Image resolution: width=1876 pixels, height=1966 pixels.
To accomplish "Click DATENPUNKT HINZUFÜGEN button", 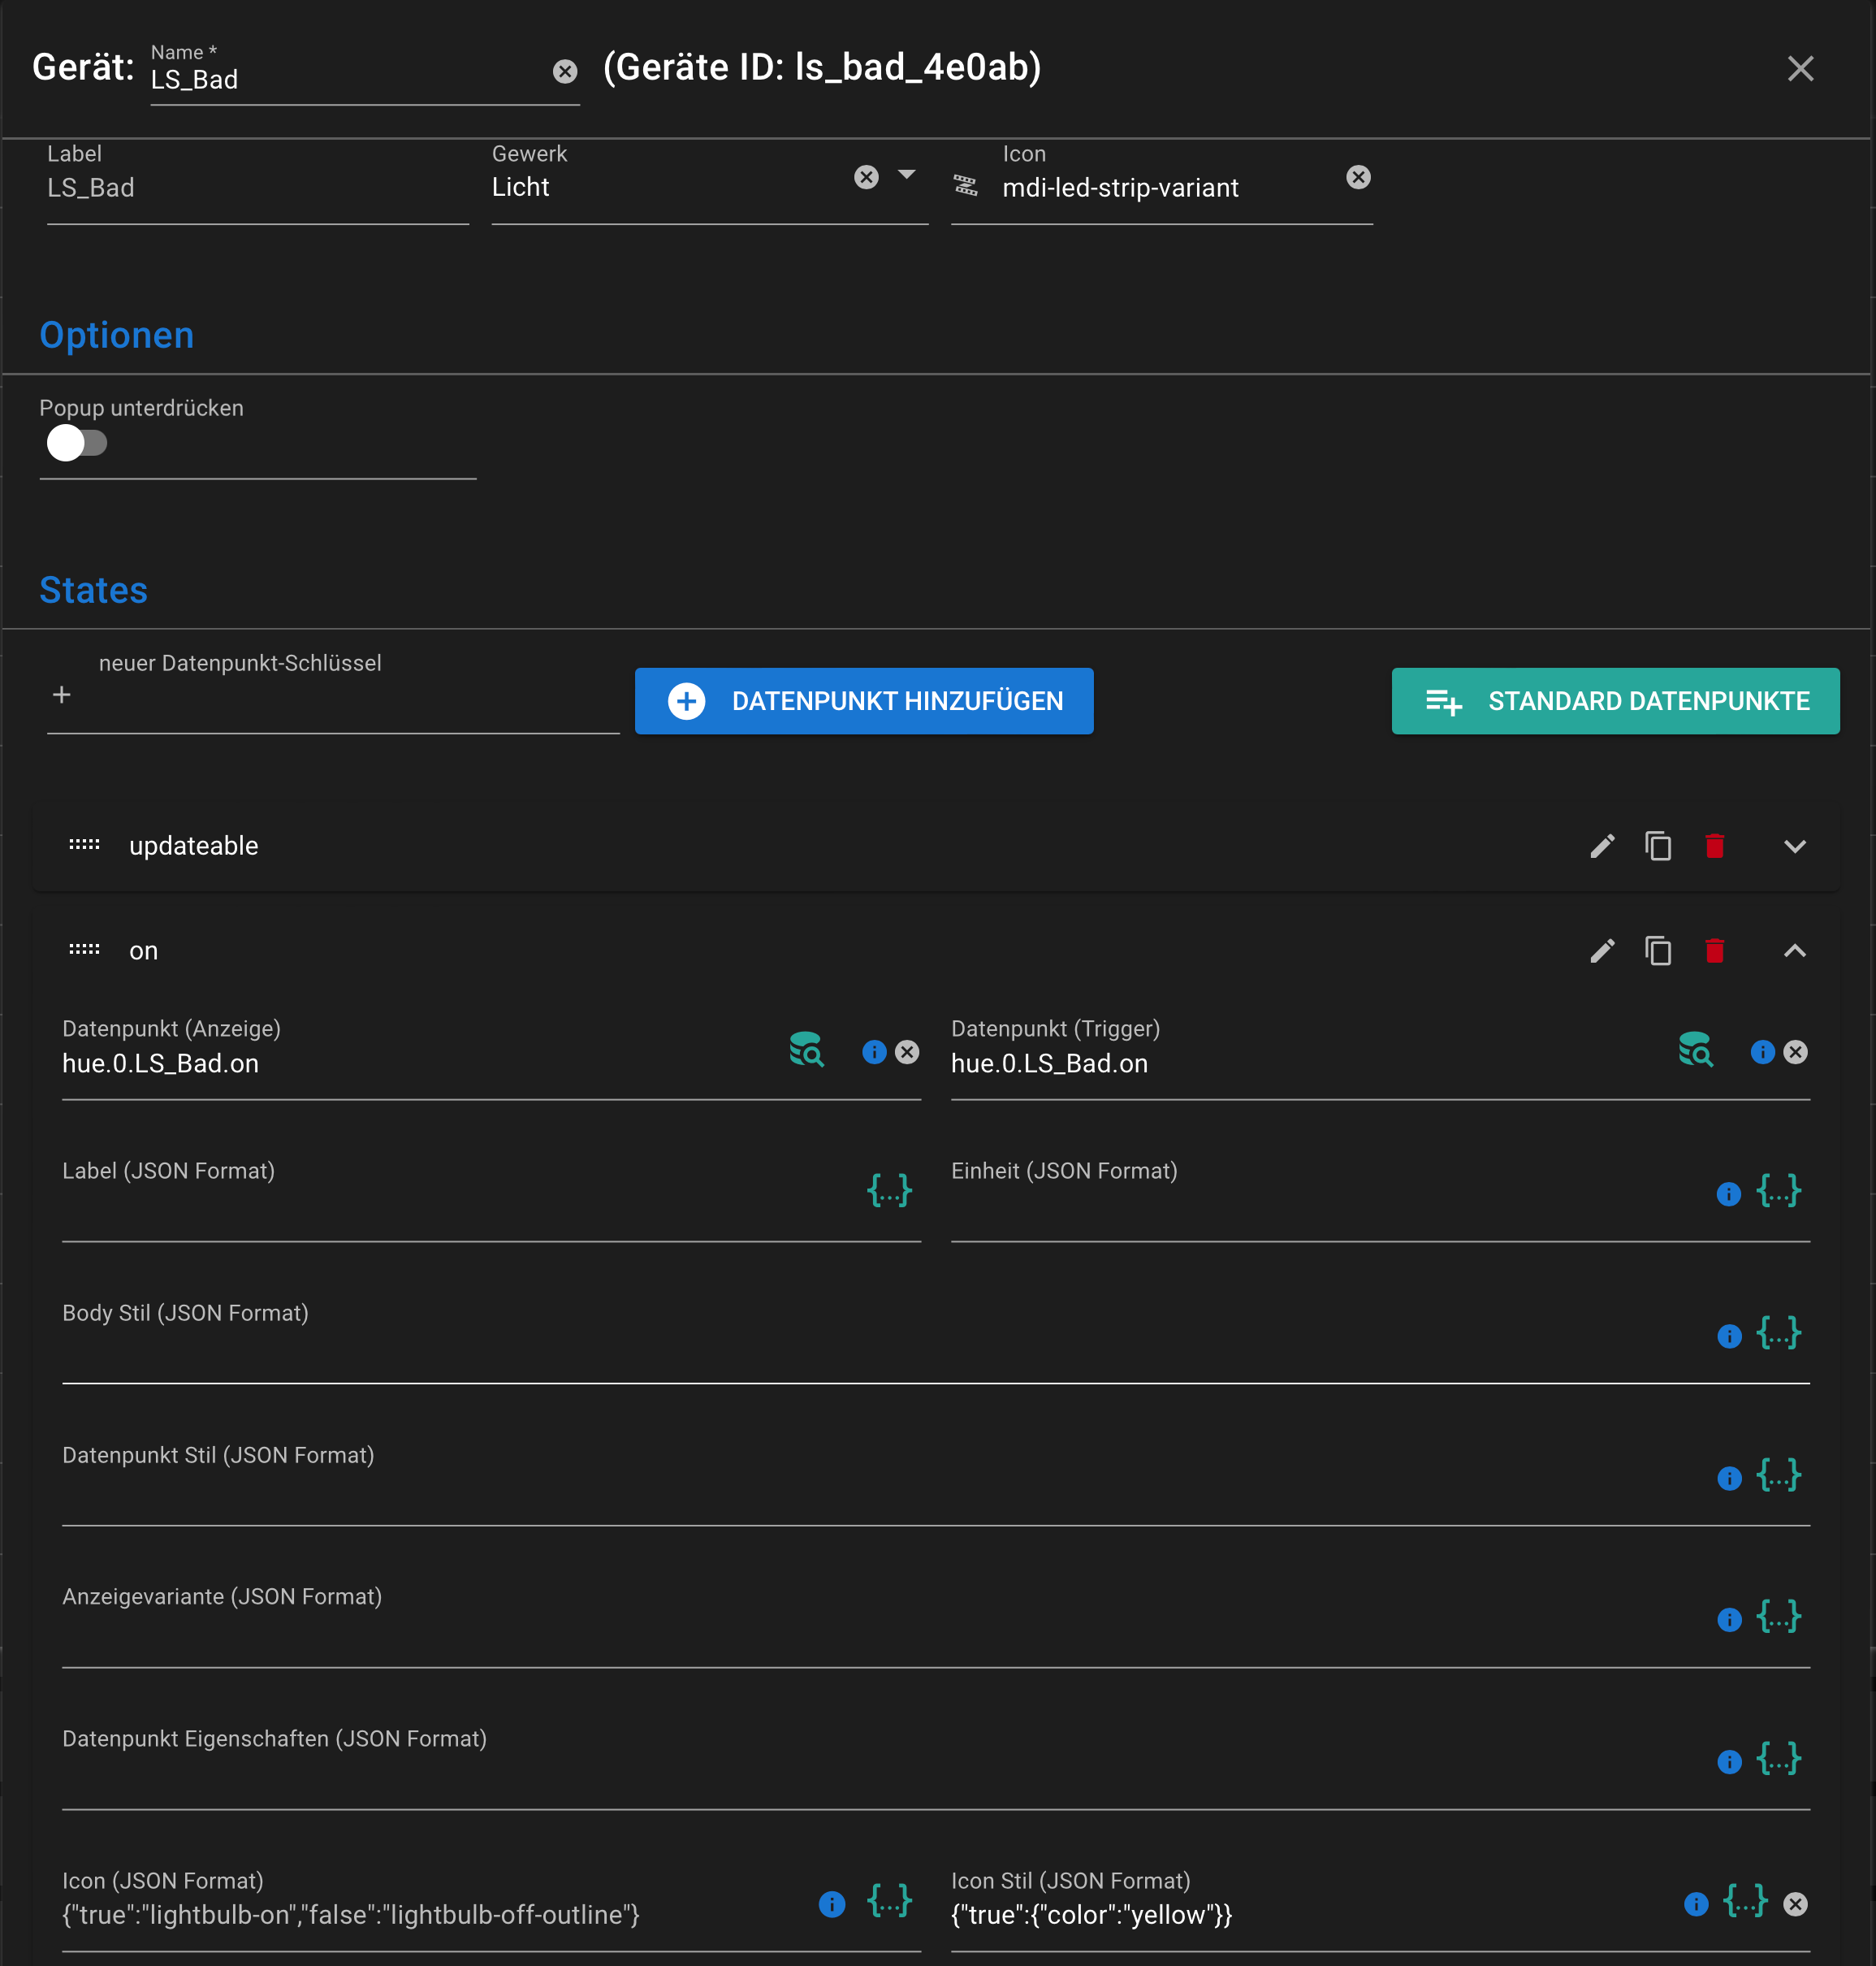I will [x=864, y=701].
